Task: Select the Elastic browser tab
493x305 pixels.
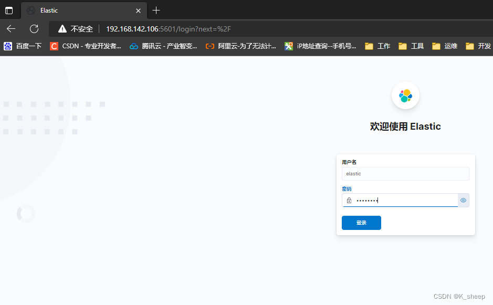Action: (83, 10)
